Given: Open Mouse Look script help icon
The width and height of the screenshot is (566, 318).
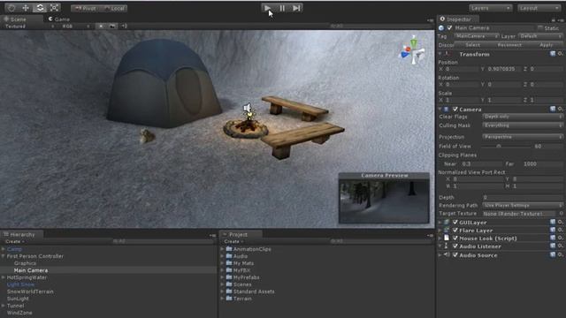Looking at the screenshot, I should (x=553, y=238).
